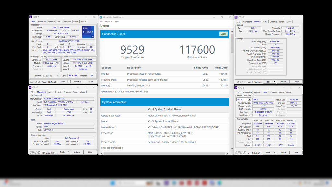Open the Browser menu in Geekbench
Screen dimensions: 332x187
click(108, 22)
